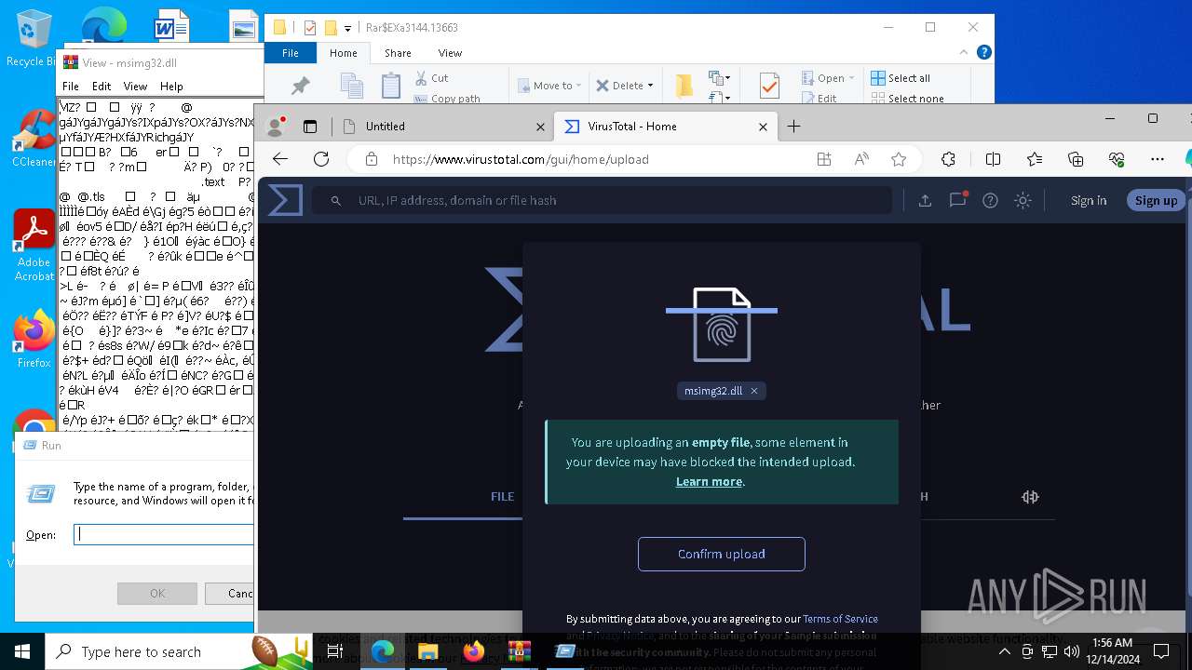
Task: Open Action Center notifications icon
Action: [1160, 651]
